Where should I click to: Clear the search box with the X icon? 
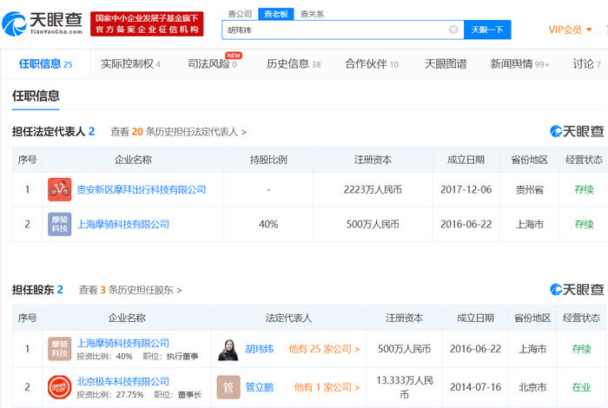[453, 30]
